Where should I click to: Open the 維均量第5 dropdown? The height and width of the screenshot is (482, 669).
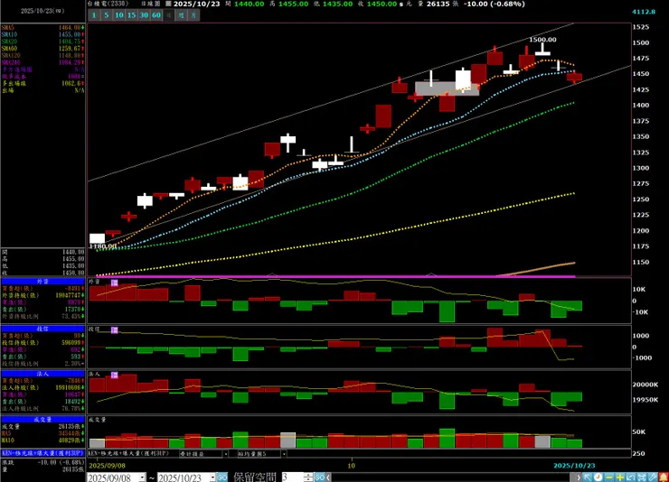point(283,454)
